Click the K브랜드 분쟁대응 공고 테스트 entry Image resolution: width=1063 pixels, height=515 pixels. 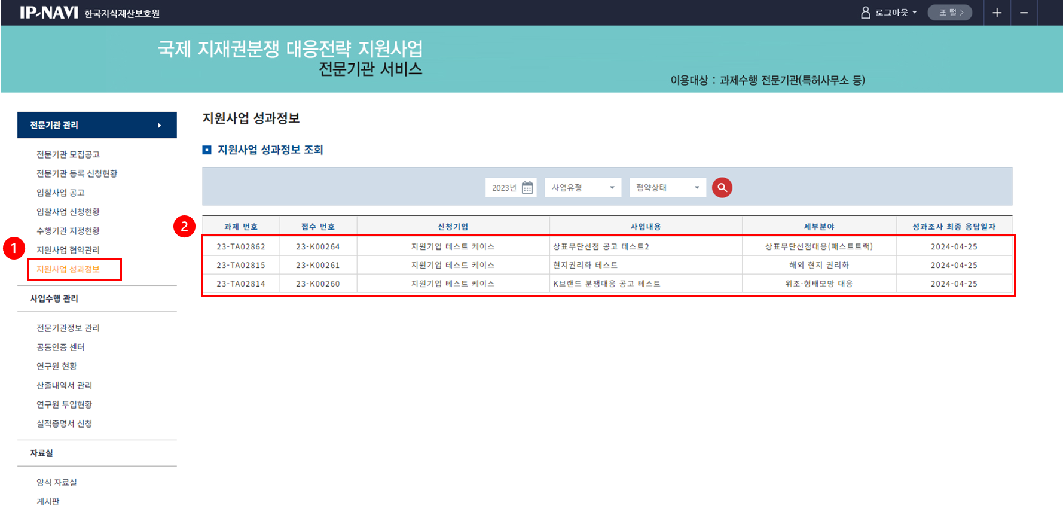coord(606,284)
